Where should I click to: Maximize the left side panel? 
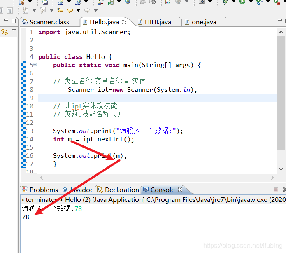[x=14, y=21]
